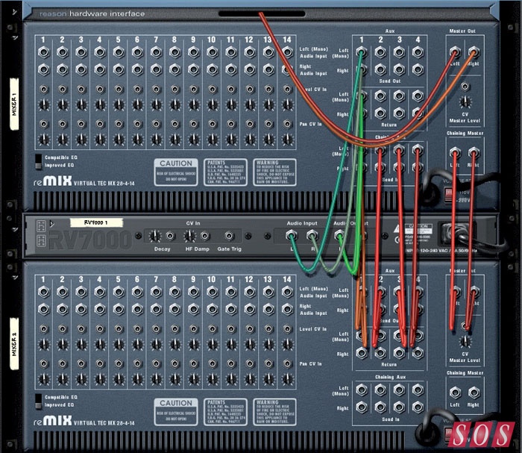Click the reason hardware interface title
This screenshot has width=522, height=453.
92,14
